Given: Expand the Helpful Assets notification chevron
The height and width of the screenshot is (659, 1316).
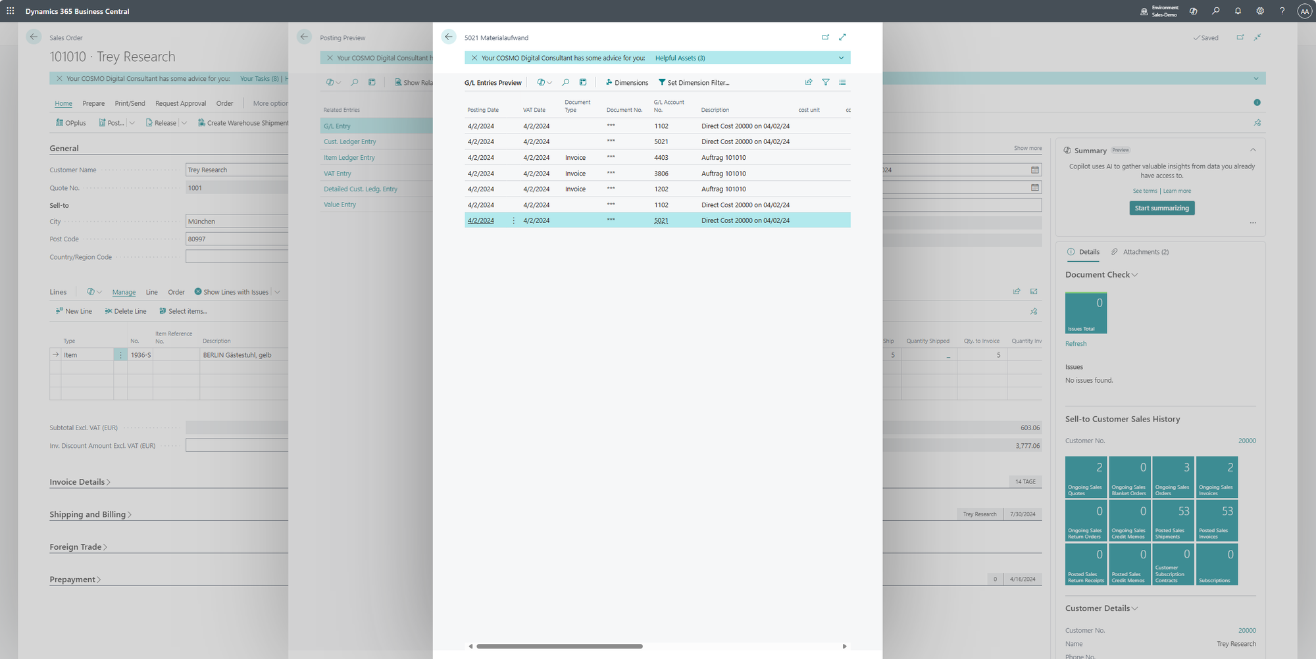Looking at the screenshot, I should tap(841, 59).
